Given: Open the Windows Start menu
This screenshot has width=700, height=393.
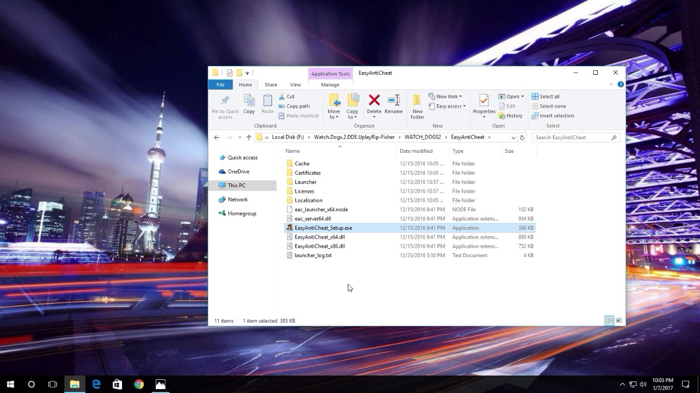Looking at the screenshot, I should (10, 384).
